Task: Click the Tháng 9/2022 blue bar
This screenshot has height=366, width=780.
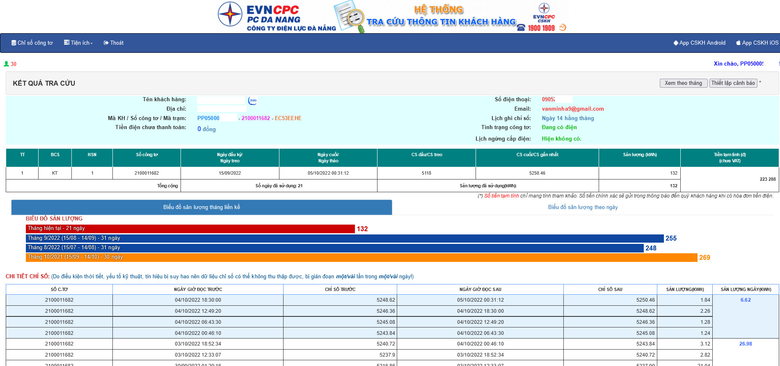Action: click(x=344, y=238)
